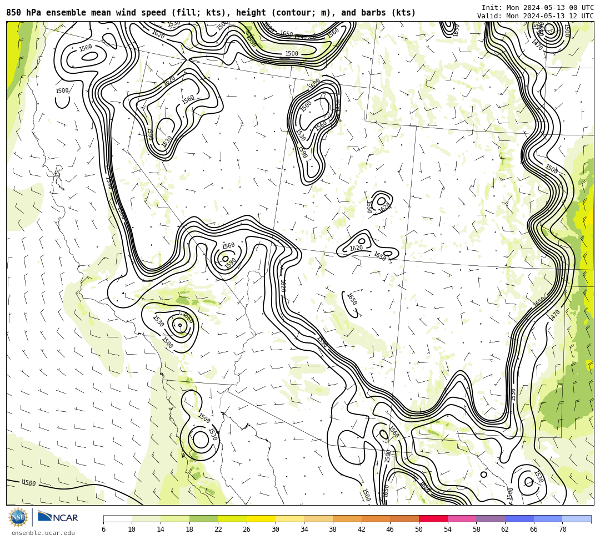The image size is (600, 540).
Task: Click the colorbar tick label 58
Action: [x=477, y=529]
